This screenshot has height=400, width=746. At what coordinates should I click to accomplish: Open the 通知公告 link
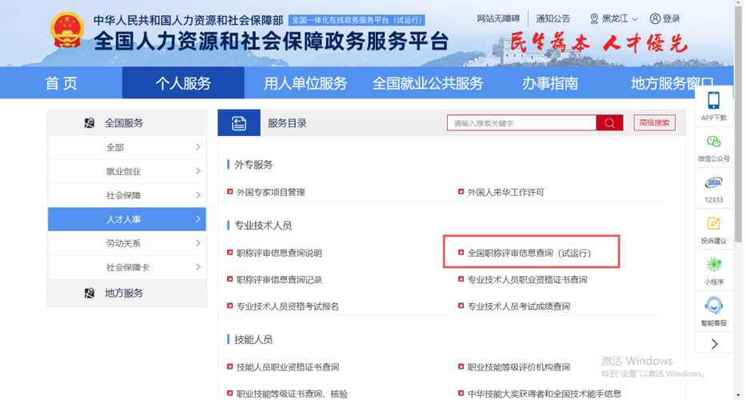click(x=555, y=19)
